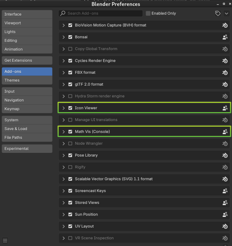Click the add-on tags filter icon
232x246 pixels.
click(x=217, y=13)
